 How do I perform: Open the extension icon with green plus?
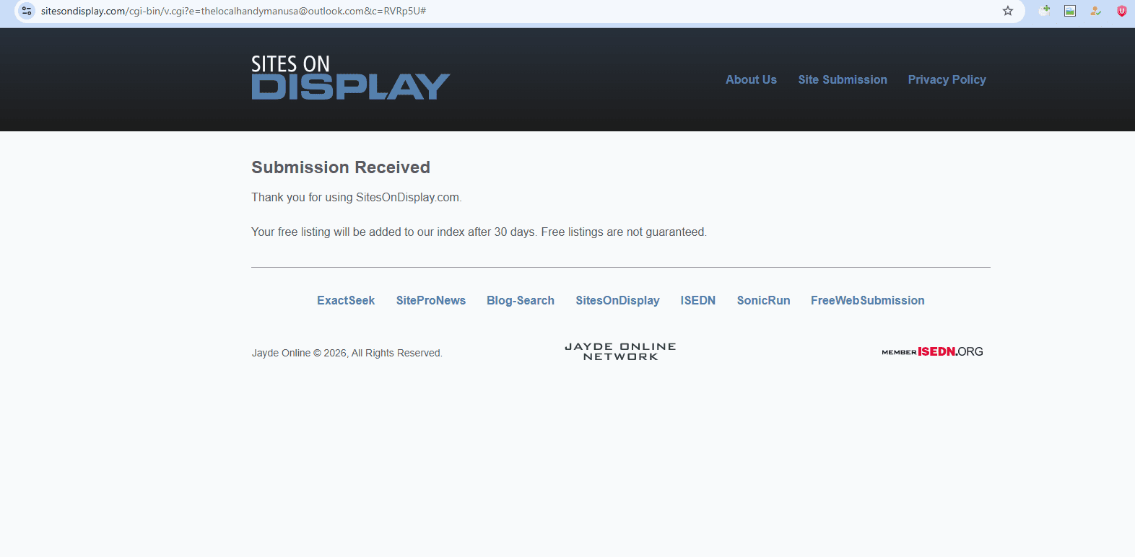tap(1044, 10)
